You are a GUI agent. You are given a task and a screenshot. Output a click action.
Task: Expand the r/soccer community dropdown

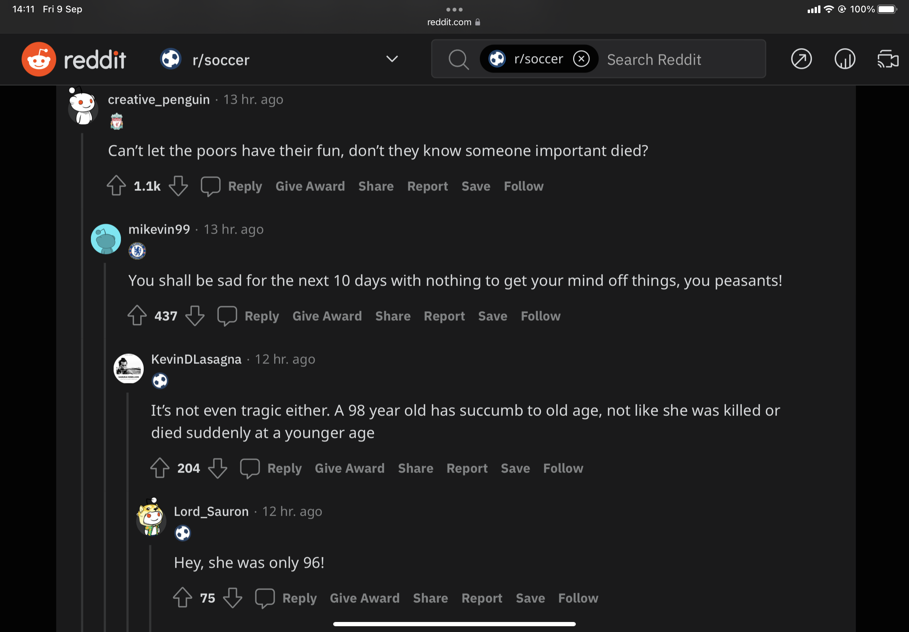[x=392, y=59]
